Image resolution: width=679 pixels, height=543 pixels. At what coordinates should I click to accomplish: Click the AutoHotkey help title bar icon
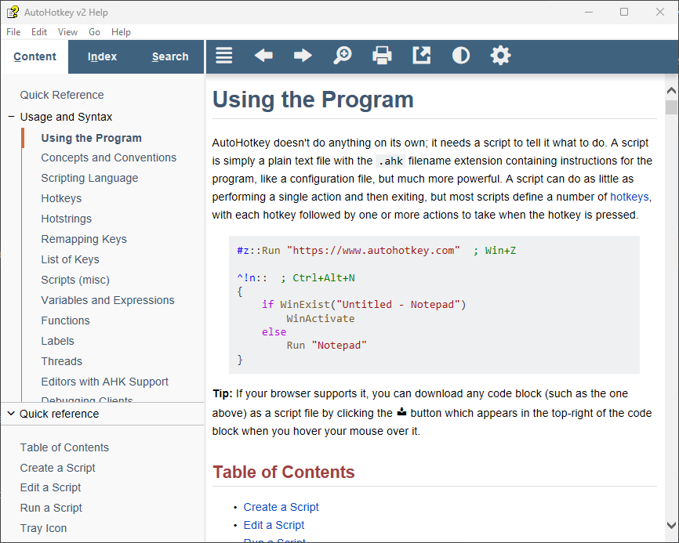tap(13, 12)
